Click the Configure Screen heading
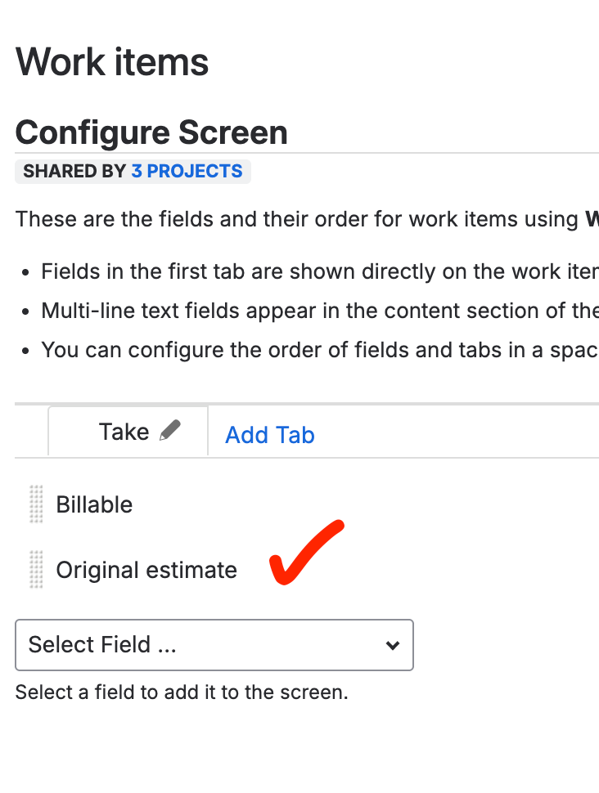599x793 pixels. point(151,132)
